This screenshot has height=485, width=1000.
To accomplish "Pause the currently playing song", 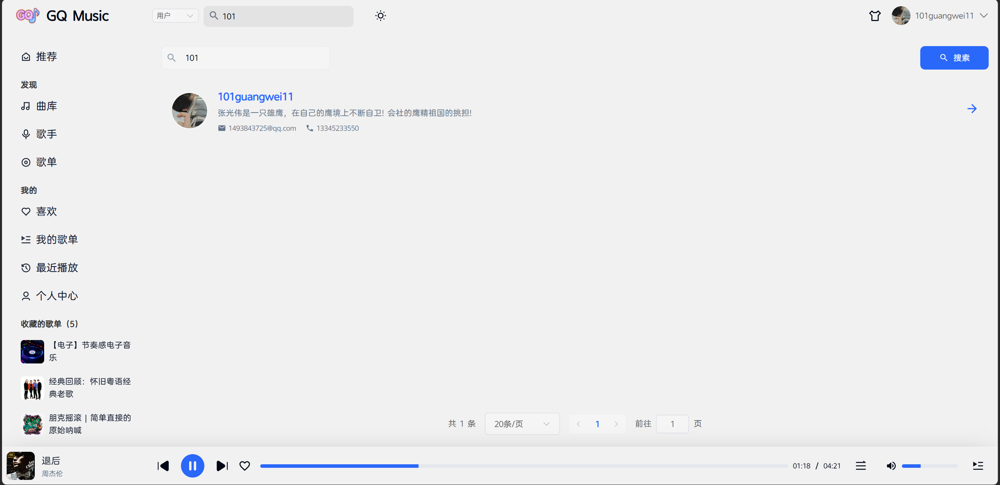I will 192,465.
